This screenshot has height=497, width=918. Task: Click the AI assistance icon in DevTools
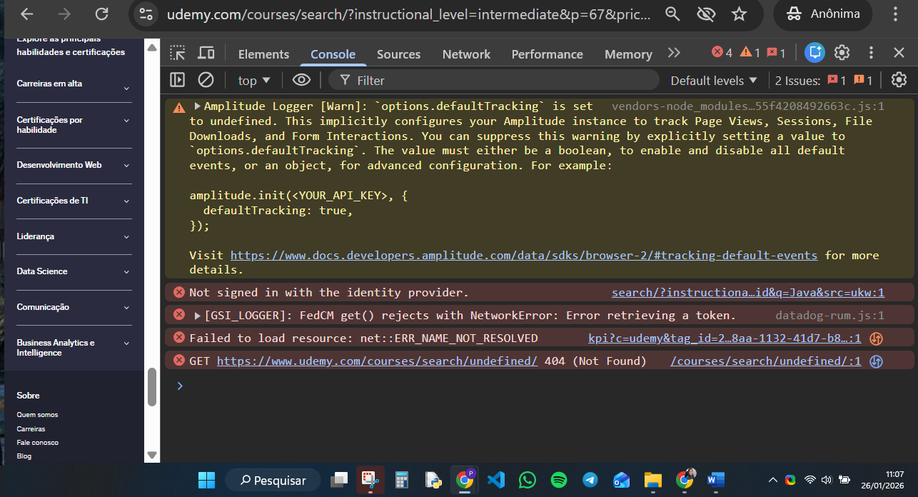(x=814, y=53)
